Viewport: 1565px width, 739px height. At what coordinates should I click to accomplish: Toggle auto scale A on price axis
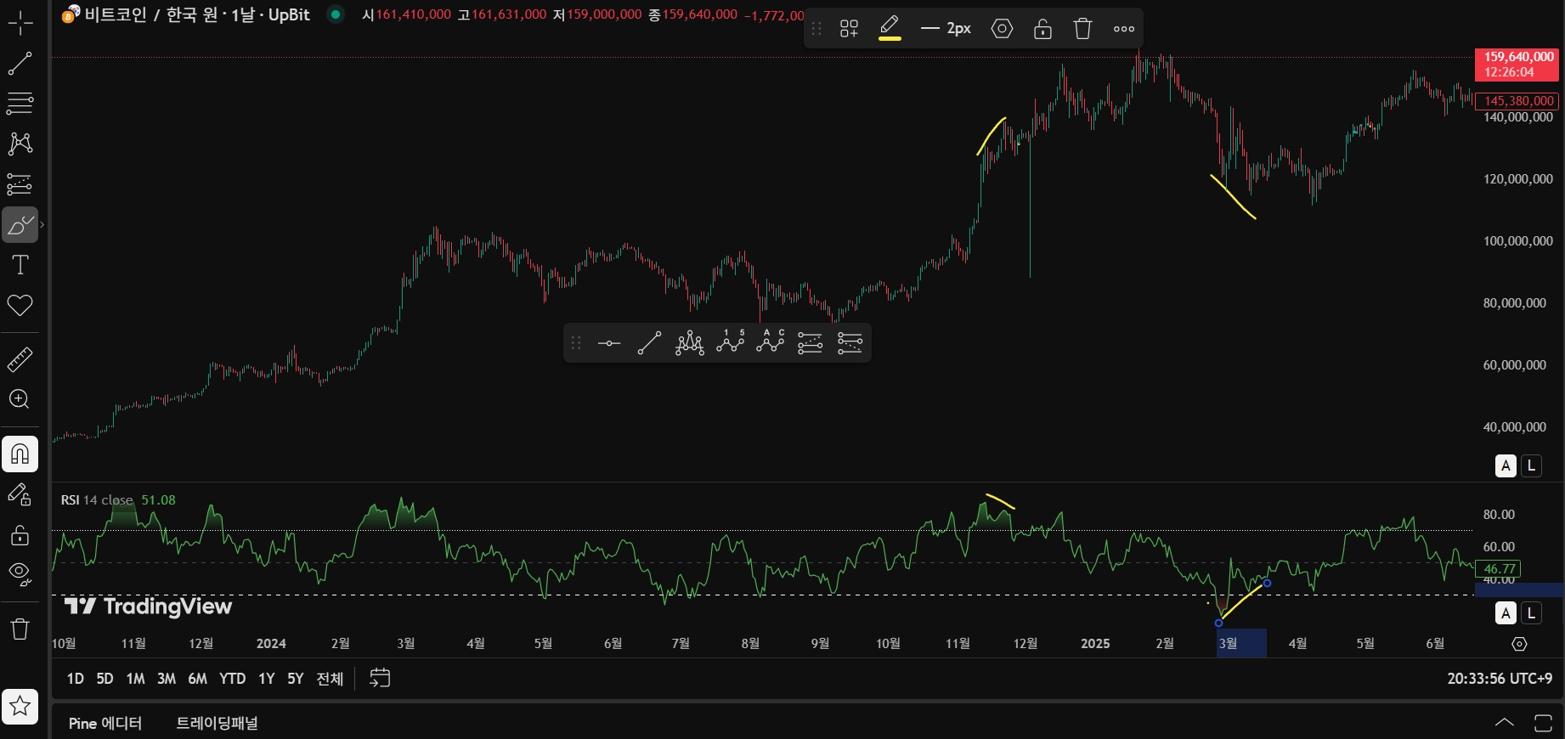[1506, 465]
